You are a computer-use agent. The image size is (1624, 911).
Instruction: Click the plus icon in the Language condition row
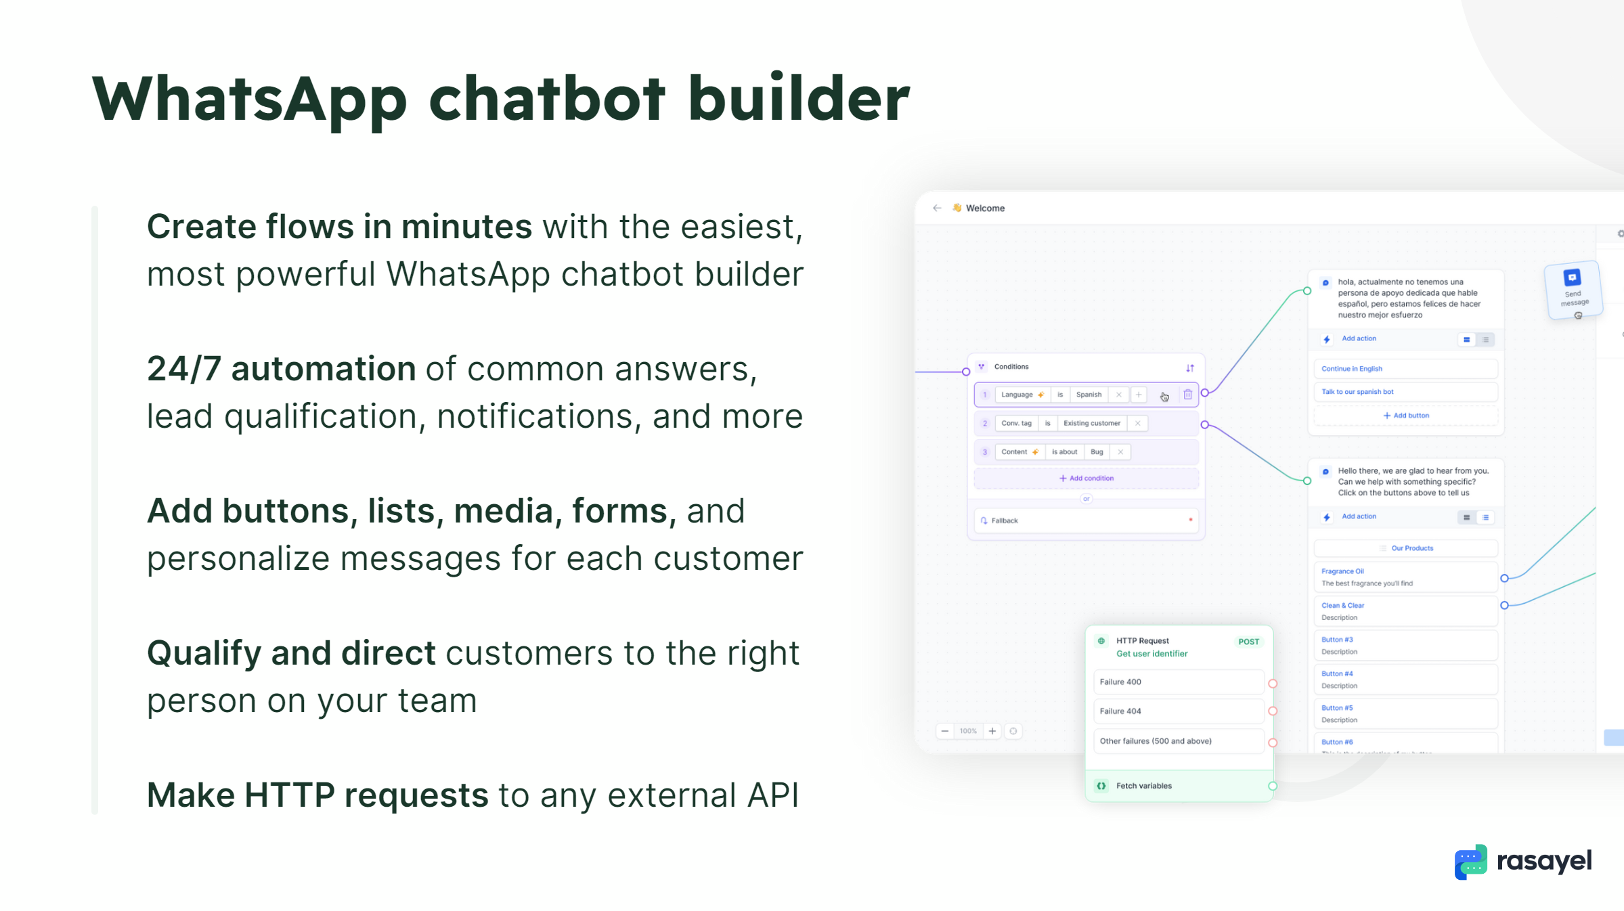pyautogui.click(x=1139, y=395)
